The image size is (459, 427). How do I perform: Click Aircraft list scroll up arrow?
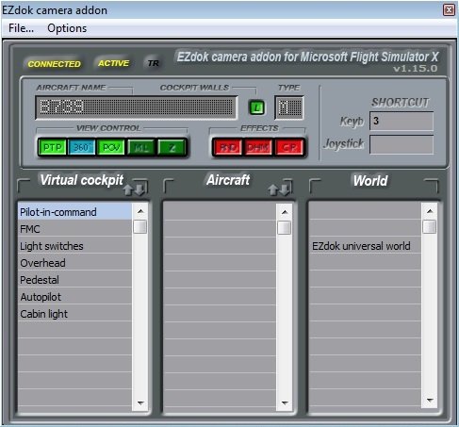[285, 212]
